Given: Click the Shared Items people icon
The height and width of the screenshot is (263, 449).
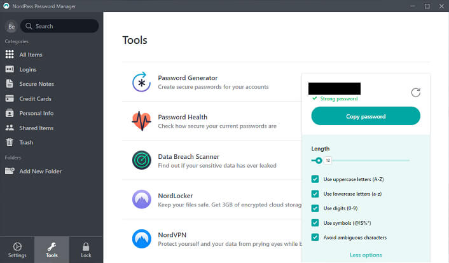Looking at the screenshot, I should [10, 128].
